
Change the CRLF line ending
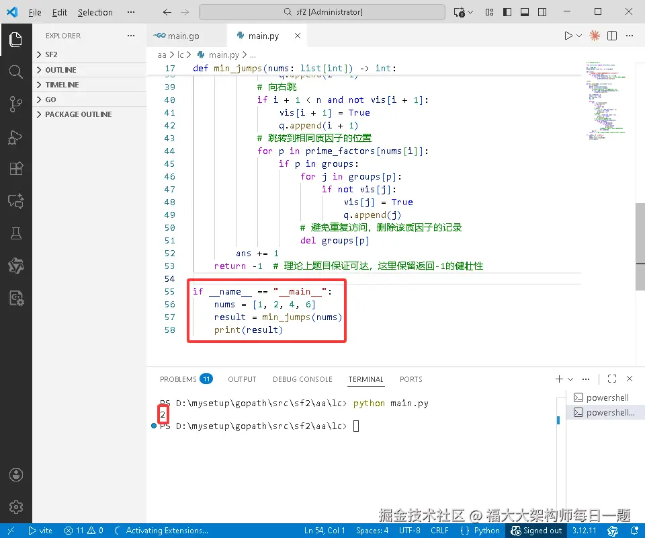tap(439, 531)
